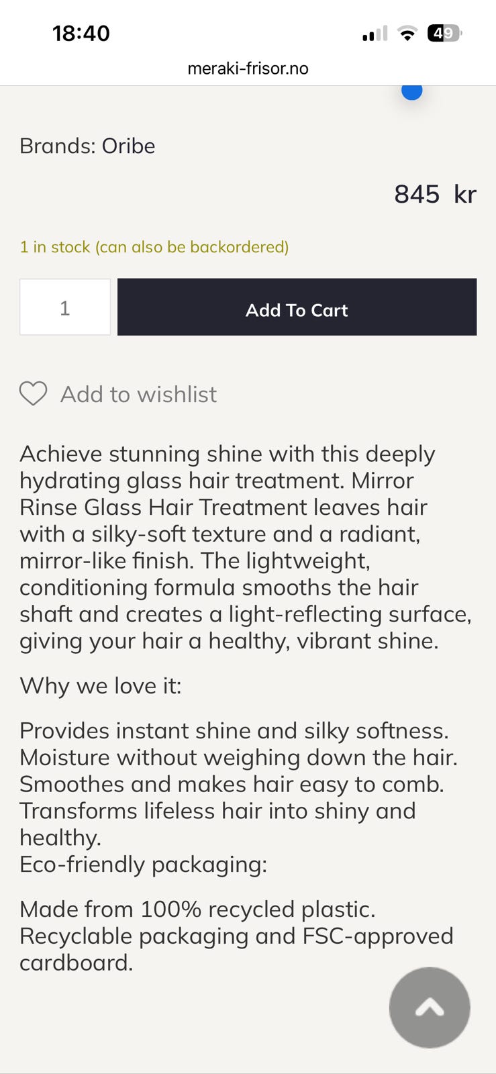This screenshot has height=1074, width=496.
Task: Click the Add to wishlist text link
Action: click(138, 394)
